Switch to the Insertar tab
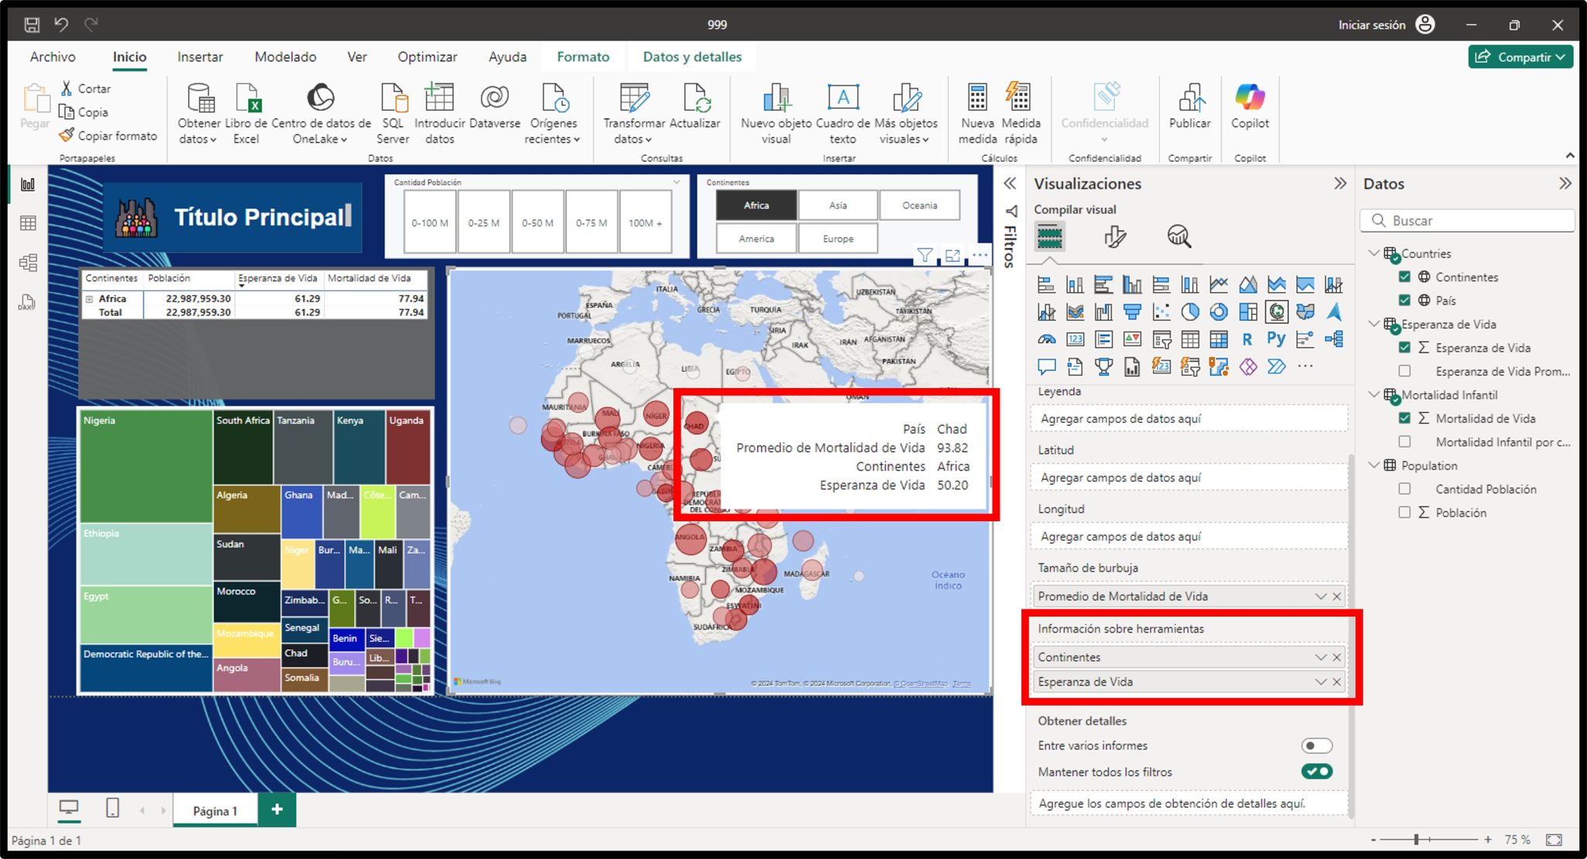This screenshot has width=1587, height=859. (200, 57)
